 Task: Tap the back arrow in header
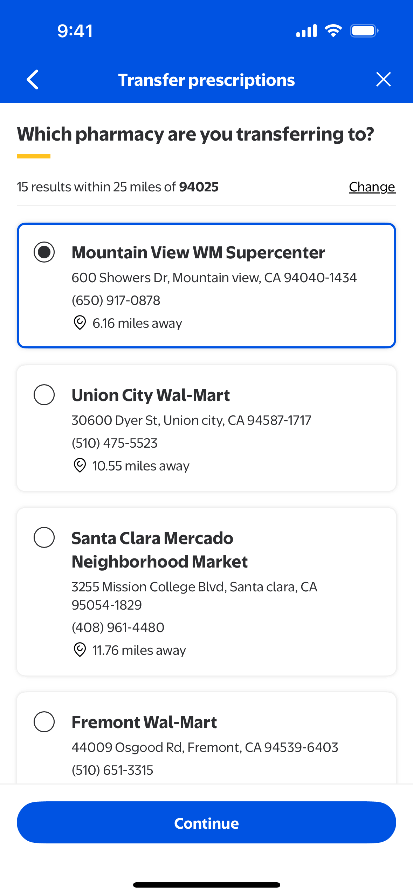pyautogui.click(x=33, y=80)
